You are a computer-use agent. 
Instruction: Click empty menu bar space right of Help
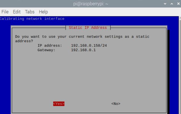[x=113, y=12]
